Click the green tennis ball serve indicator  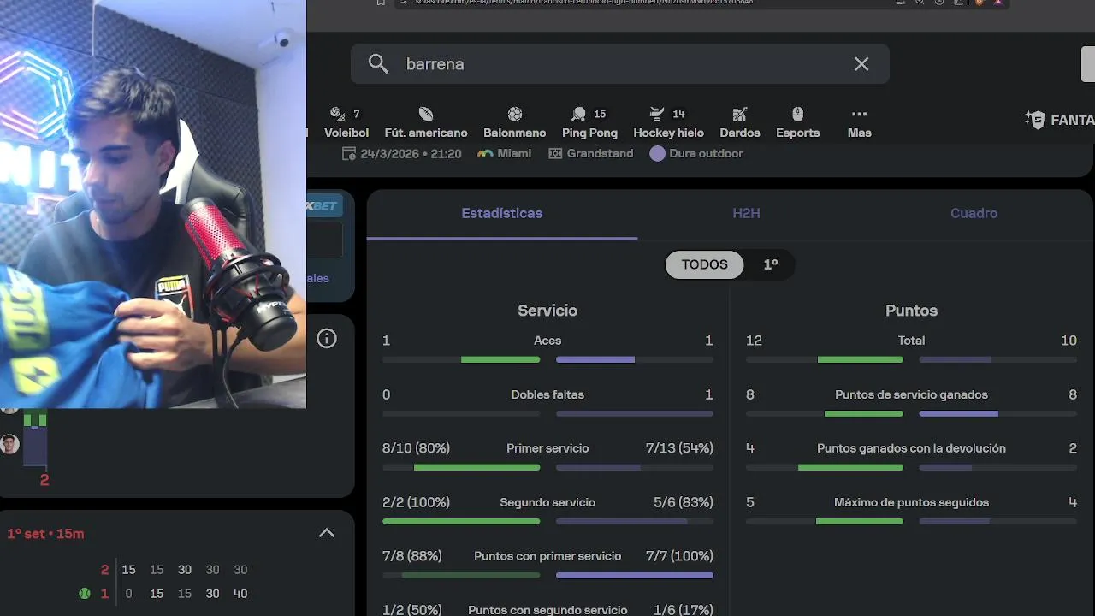click(85, 594)
